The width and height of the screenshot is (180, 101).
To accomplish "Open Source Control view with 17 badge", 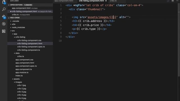I will coord(4,17).
